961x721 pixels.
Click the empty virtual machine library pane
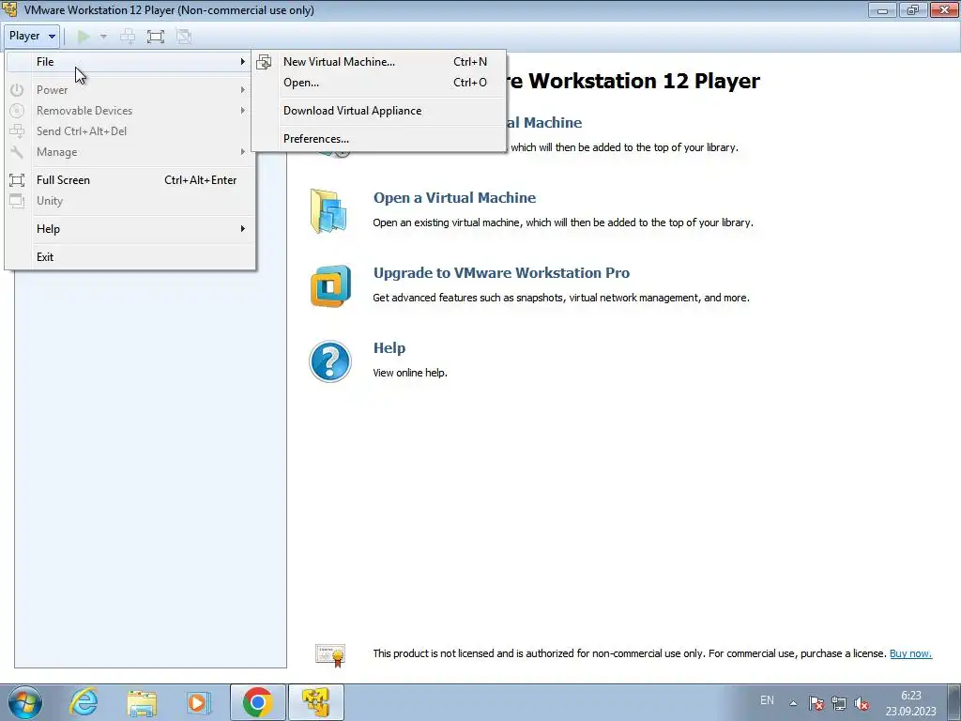pyautogui.click(x=150, y=469)
